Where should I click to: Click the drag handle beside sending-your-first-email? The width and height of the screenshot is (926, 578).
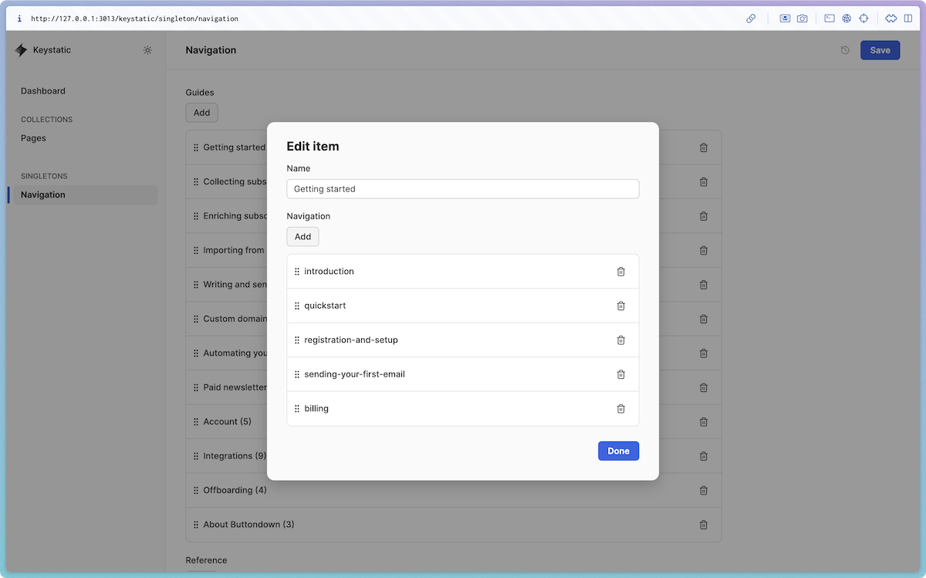click(297, 374)
